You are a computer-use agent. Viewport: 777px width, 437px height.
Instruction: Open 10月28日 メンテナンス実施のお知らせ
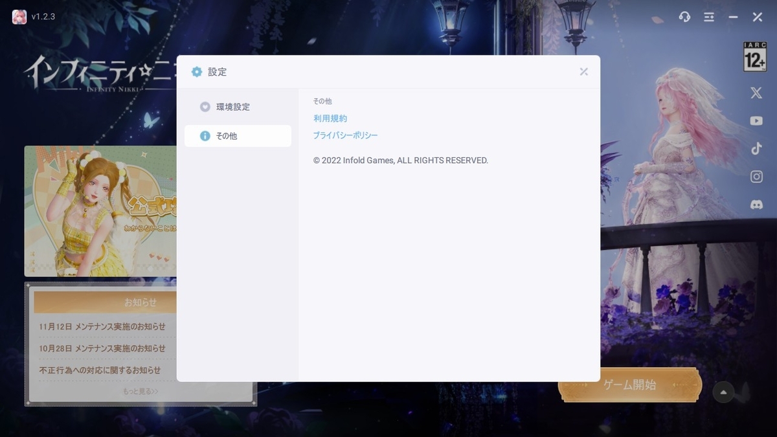click(102, 348)
